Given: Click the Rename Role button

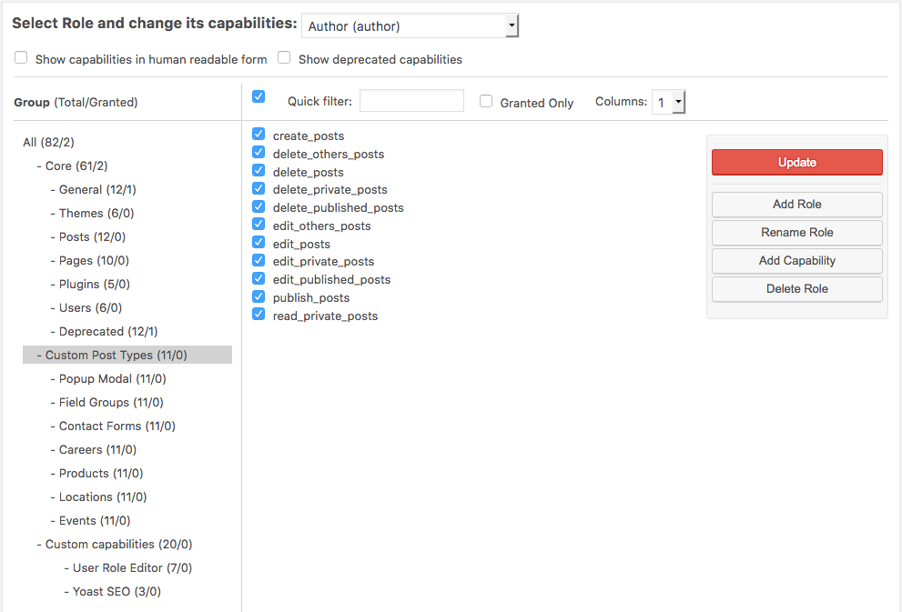Looking at the screenshot, I should click(x=796, y=232).
